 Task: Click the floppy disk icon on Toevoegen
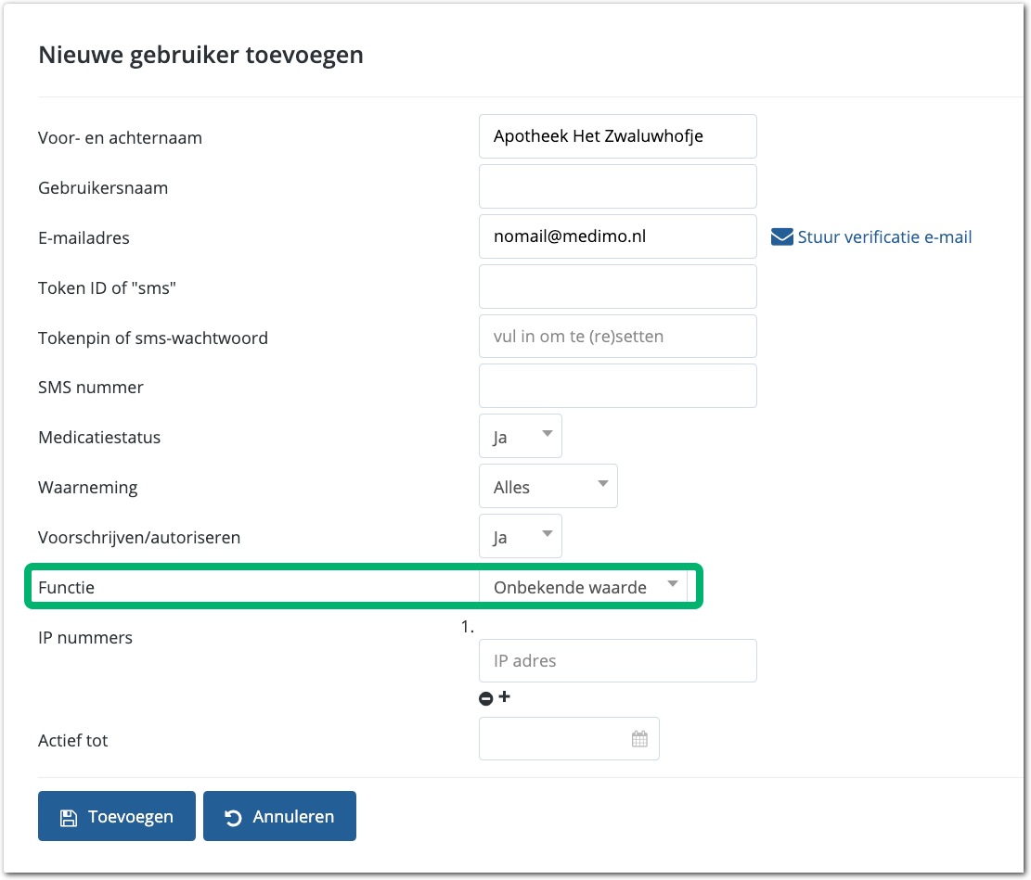pyautogui.click(x=68, y=817)
